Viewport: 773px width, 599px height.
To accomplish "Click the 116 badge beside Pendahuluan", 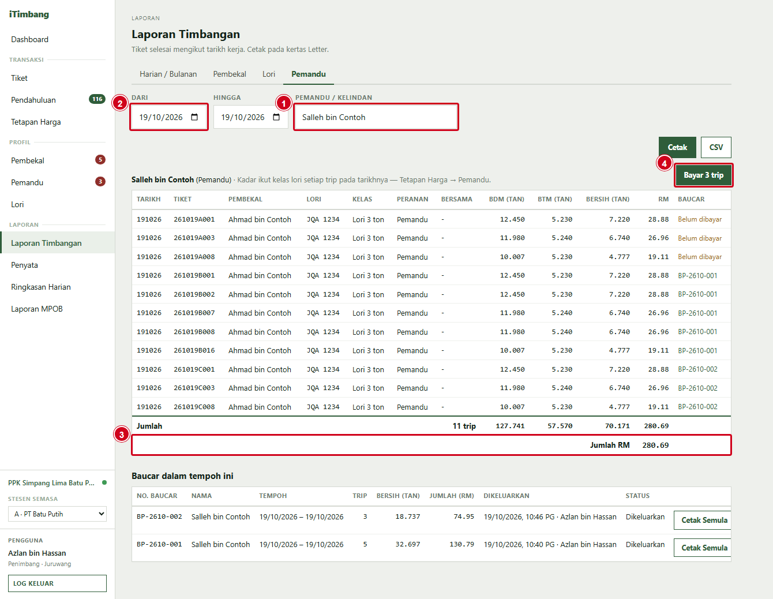I will click(x=97, y=99).
